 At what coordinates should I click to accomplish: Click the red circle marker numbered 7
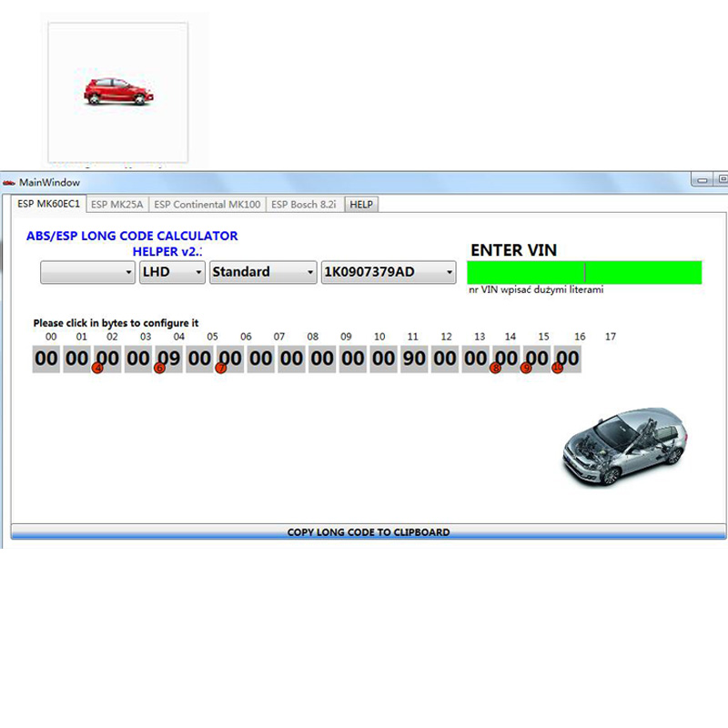pyautogui.click(x=220, y=369)
